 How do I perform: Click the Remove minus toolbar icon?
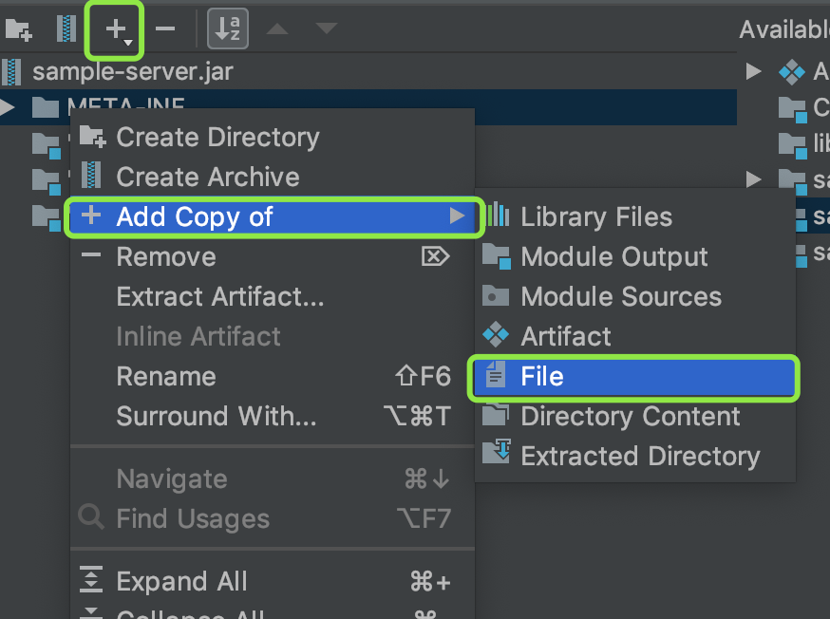coord(165,29)
